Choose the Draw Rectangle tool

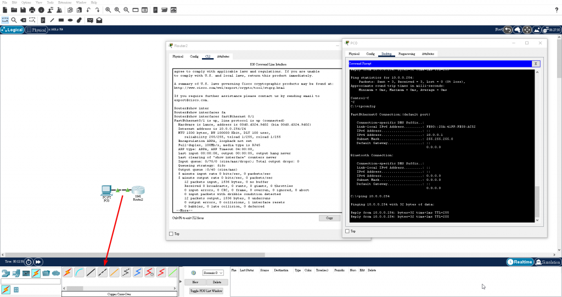(x=61, y=20)
